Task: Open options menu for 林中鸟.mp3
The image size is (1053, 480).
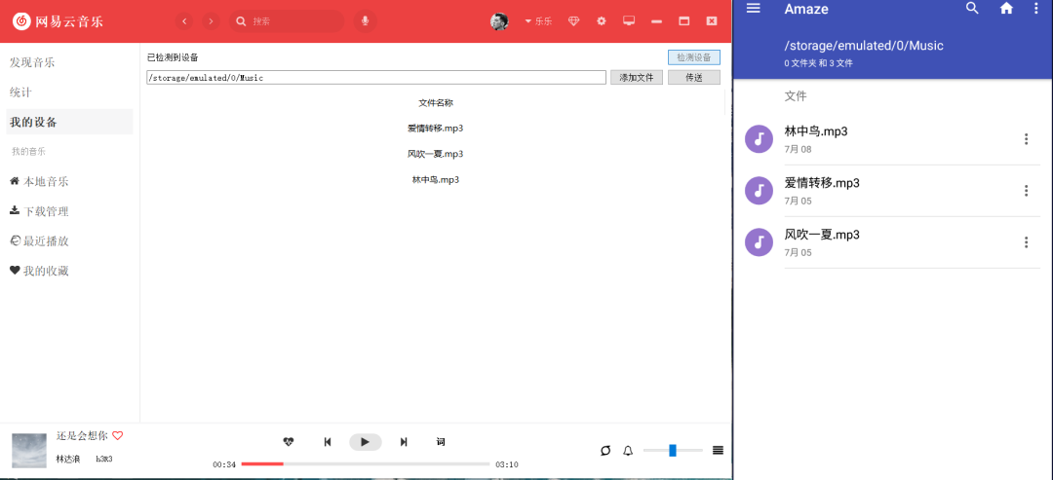Action: pos(1026,139)
